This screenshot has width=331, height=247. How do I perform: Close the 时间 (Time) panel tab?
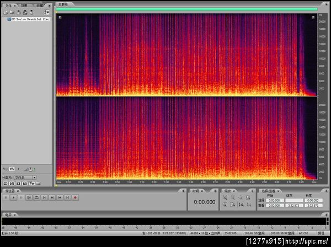point(202,191)
